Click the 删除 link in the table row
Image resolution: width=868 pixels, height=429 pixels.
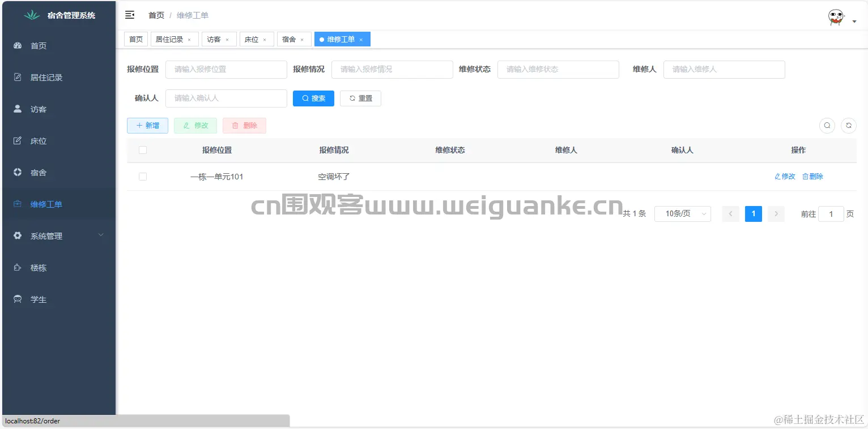813,177
